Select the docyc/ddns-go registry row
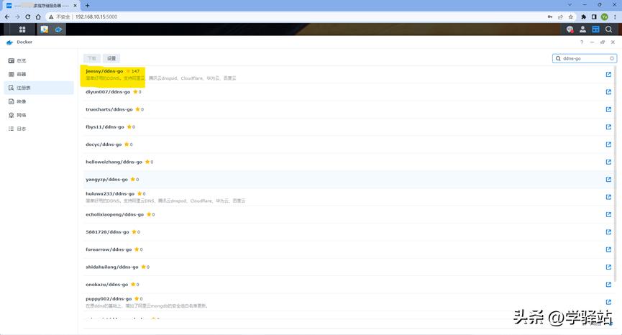622x335 pixels. 349,144
